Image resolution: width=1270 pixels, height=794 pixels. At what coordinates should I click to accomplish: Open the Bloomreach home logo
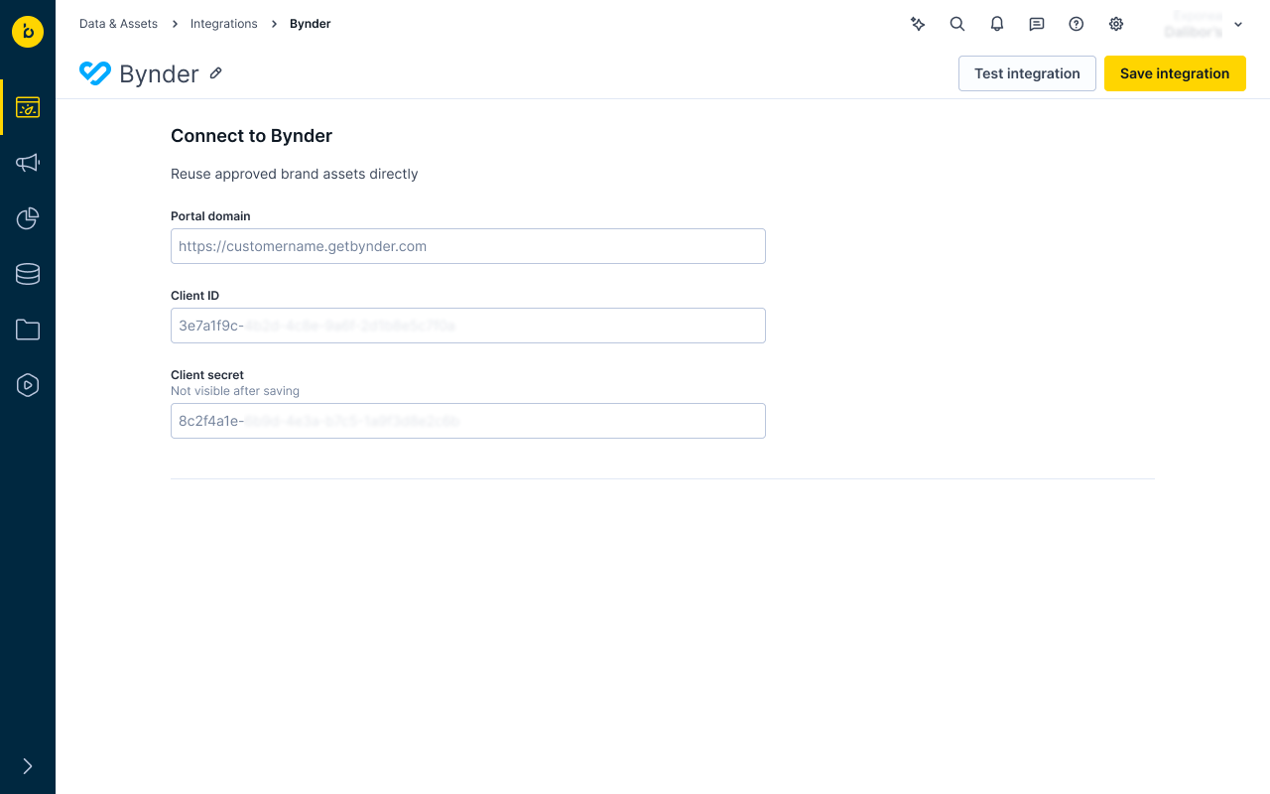28,32
